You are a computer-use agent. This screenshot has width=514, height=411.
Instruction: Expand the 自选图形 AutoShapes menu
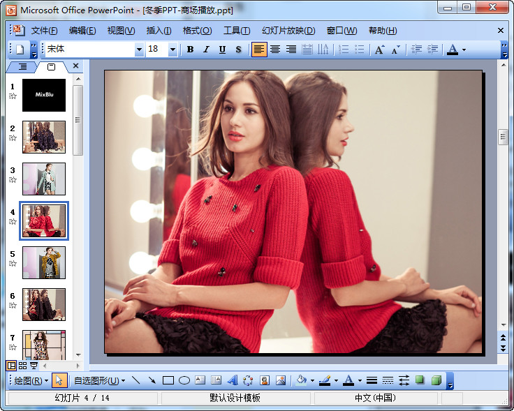pyautogui.click(x=99, y=380)
